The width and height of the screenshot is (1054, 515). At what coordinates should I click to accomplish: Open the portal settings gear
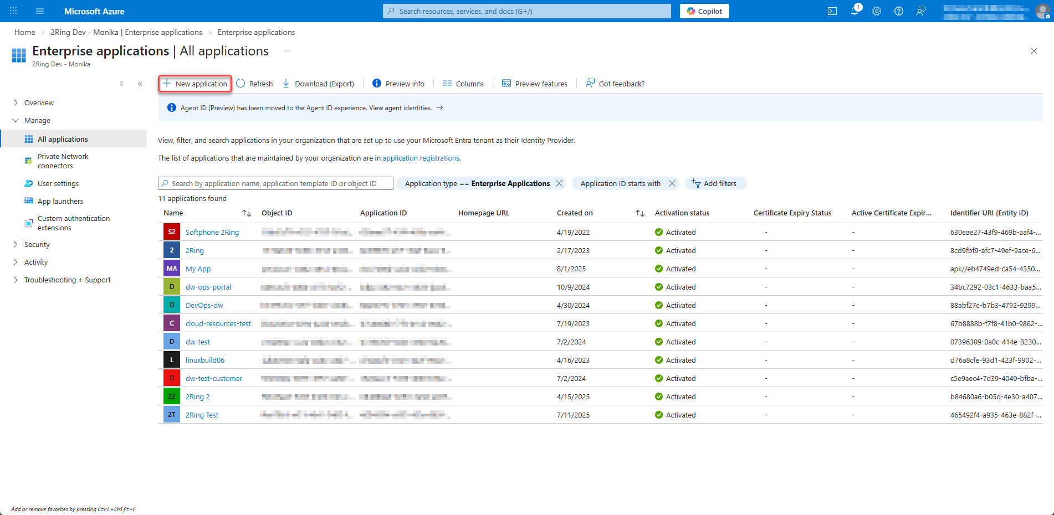(876, 11)
